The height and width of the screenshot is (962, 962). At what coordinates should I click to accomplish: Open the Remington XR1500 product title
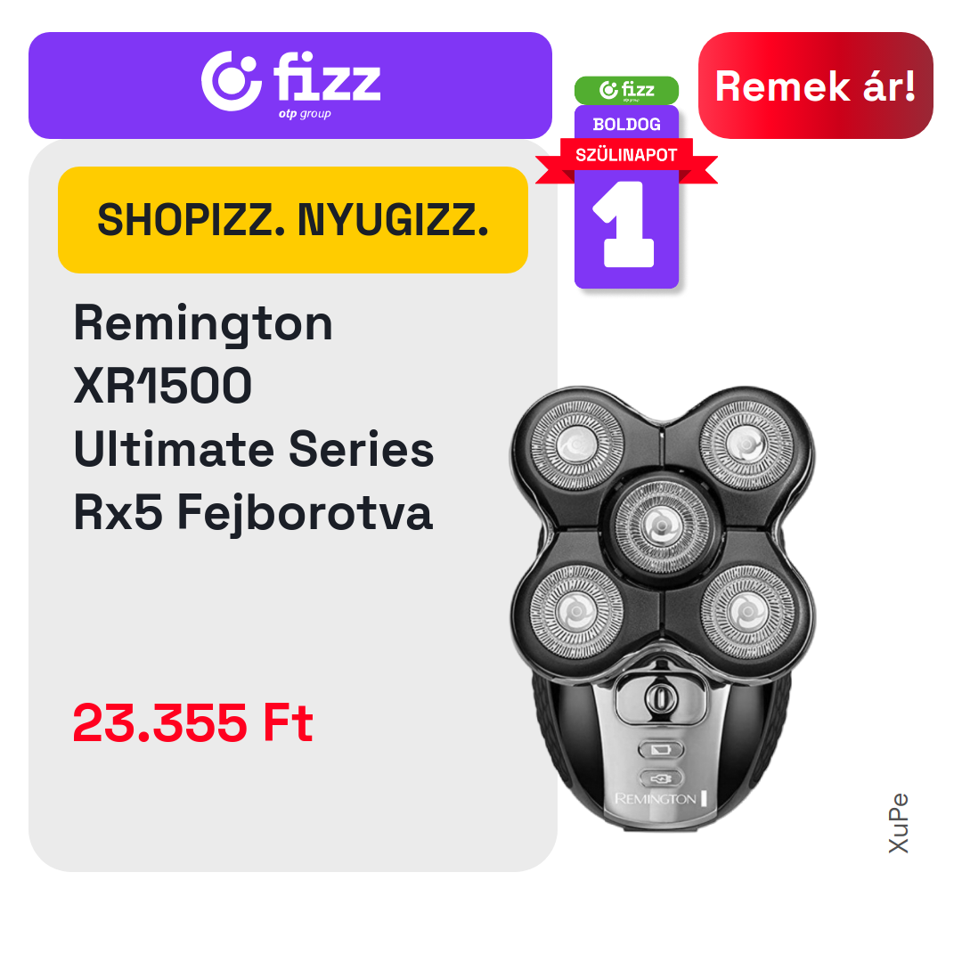(x=254, y=417)
